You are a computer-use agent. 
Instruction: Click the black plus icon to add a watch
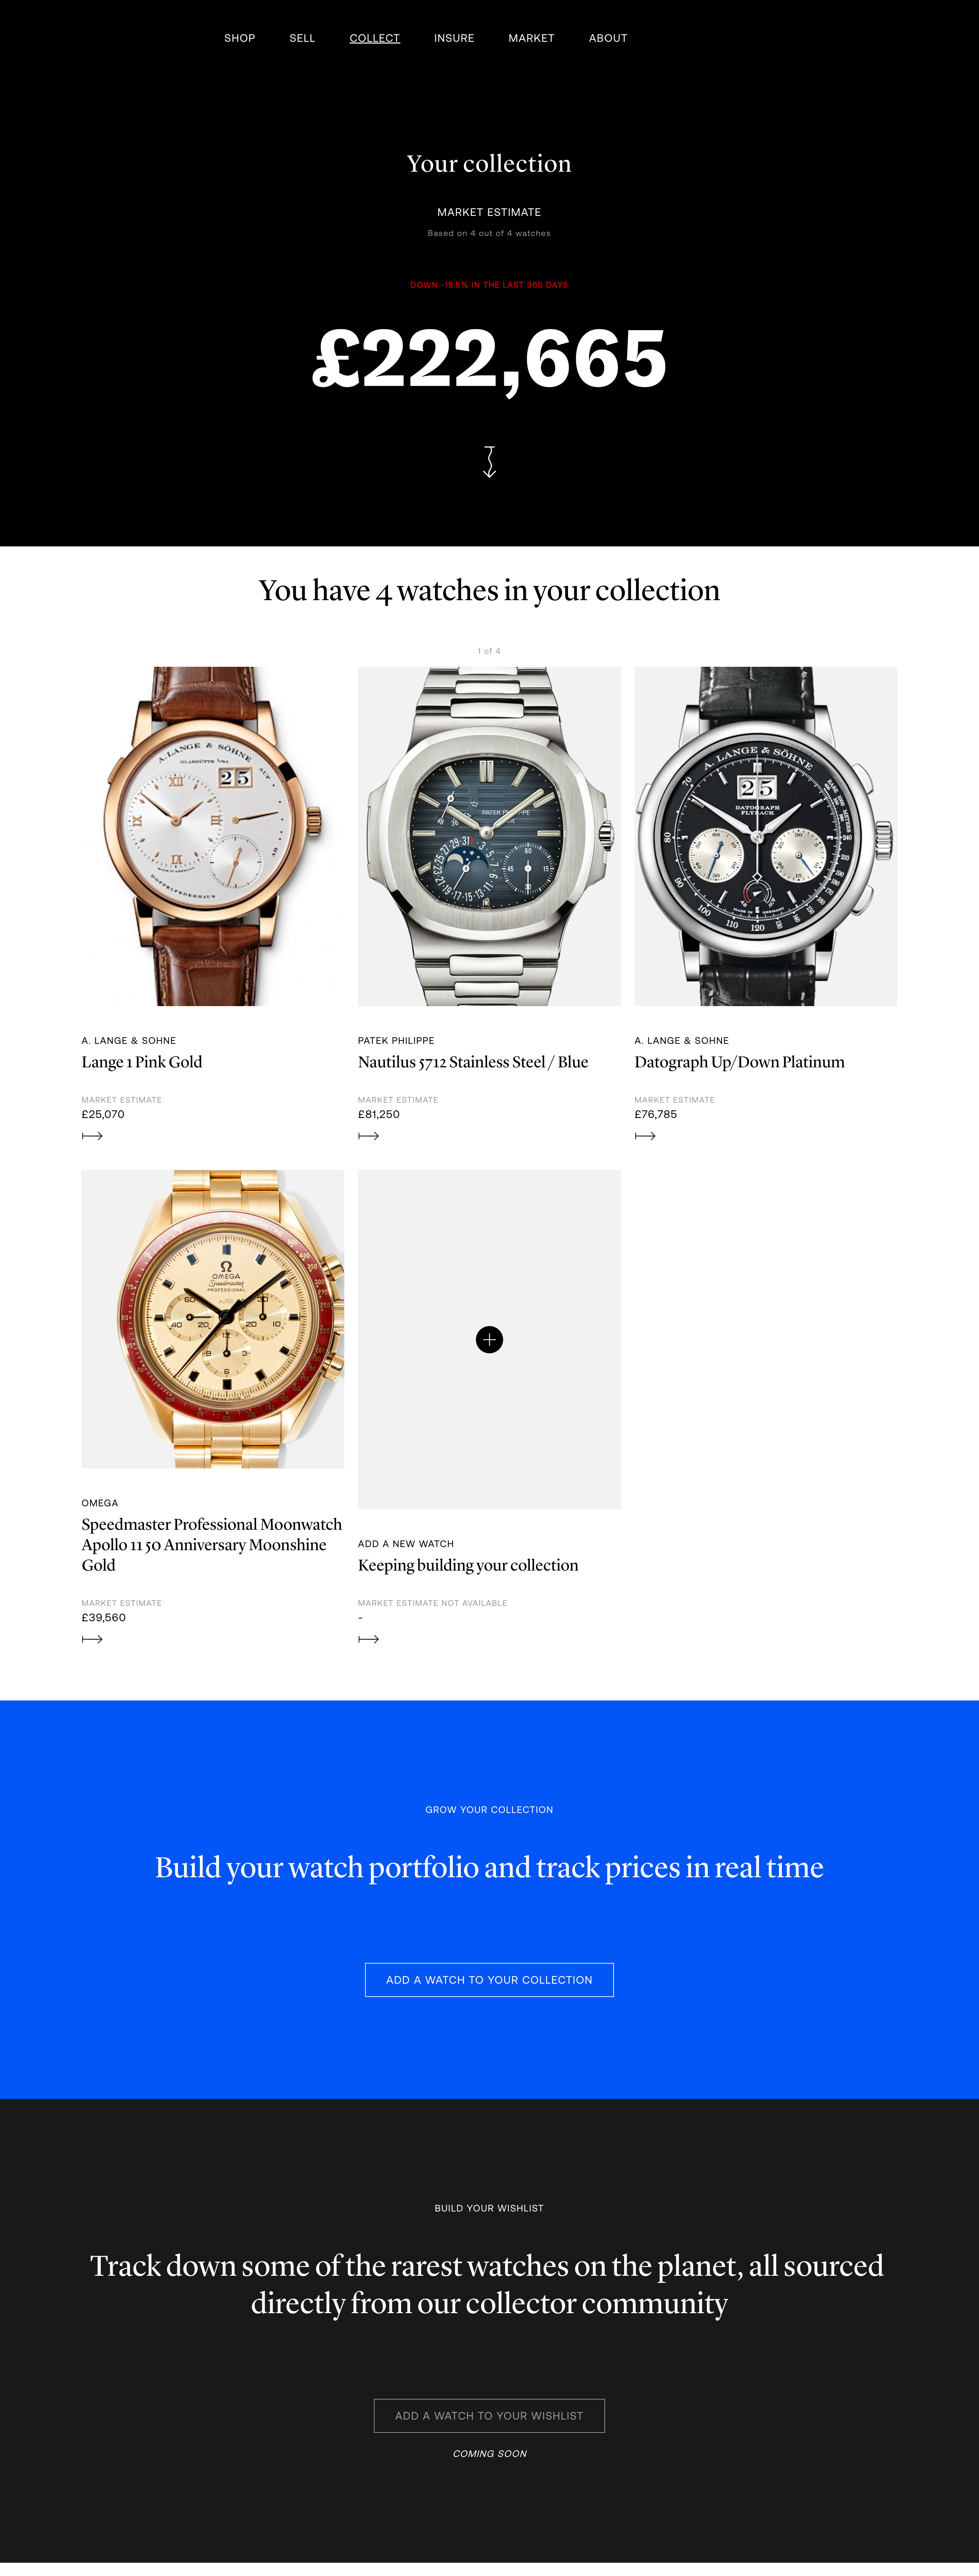(489, 1339)
